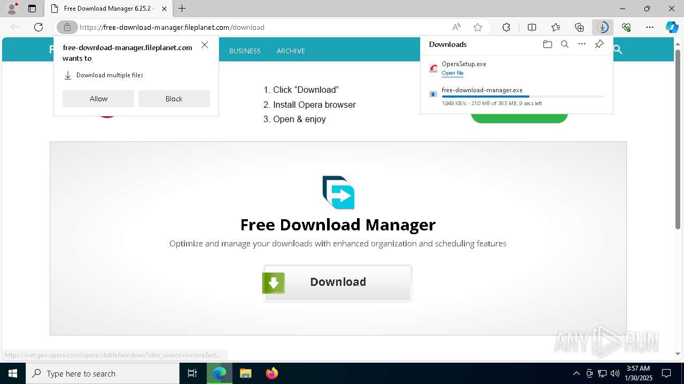The width and height of the screenshot is (684, 384).
Task: Open Task View icon
Action: pyautogui.click(x=192, y=373)
